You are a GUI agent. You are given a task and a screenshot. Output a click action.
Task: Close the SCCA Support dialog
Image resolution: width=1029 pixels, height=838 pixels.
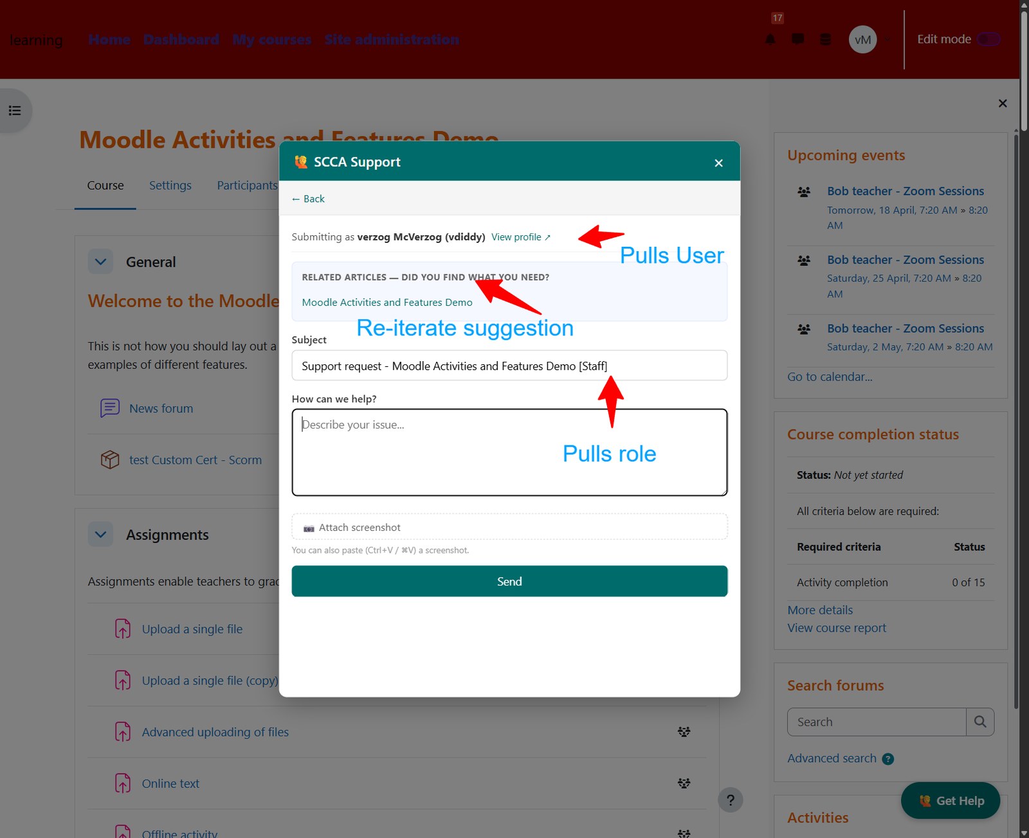(x=718, y=163)
